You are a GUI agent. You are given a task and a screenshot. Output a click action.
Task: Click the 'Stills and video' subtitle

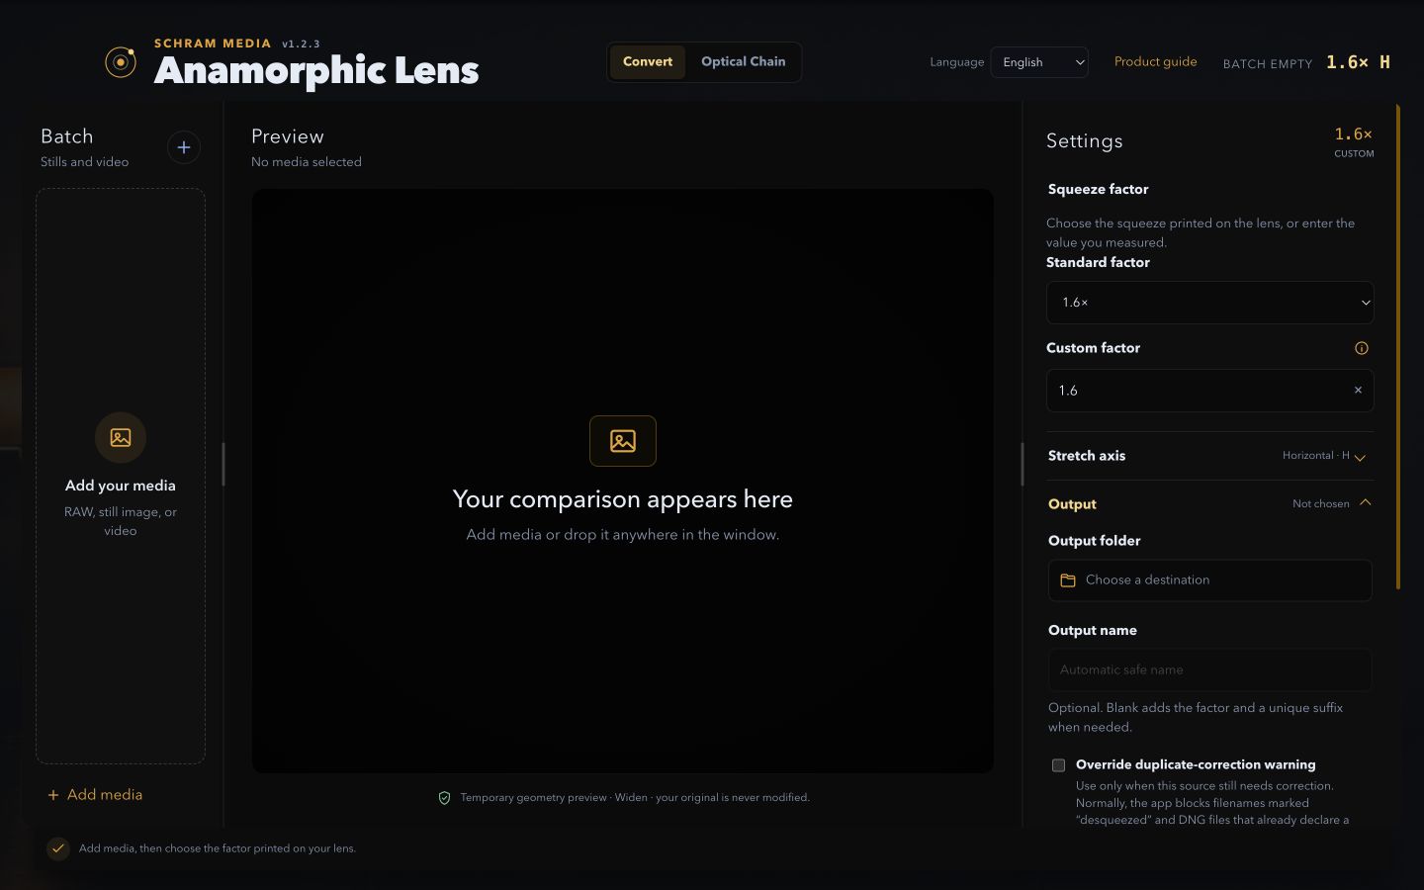click(x=84, y=162)
